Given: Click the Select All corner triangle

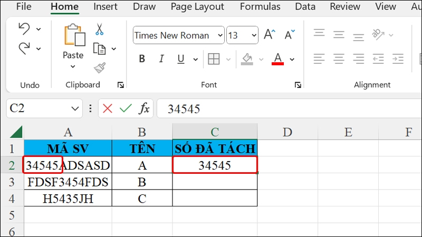Looking at the screenshot, I should pyautogui.click(x=16, y=132).
